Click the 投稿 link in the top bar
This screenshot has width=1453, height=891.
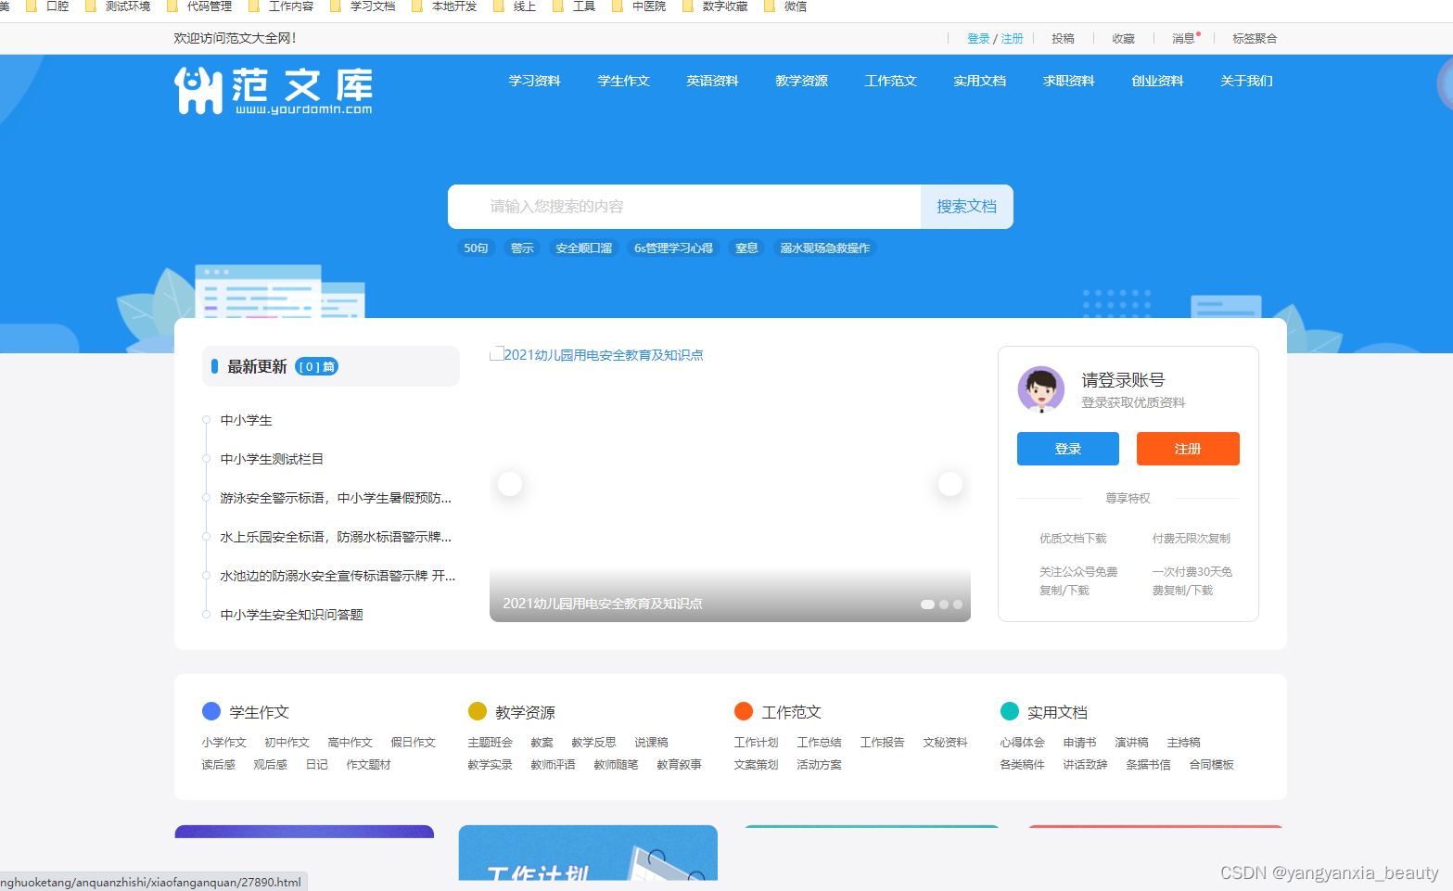point(1063,38)
